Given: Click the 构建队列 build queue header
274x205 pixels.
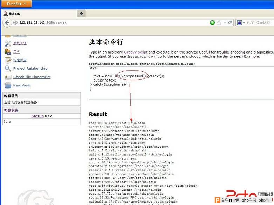Looking at the screenshot, I should point(42,96).
